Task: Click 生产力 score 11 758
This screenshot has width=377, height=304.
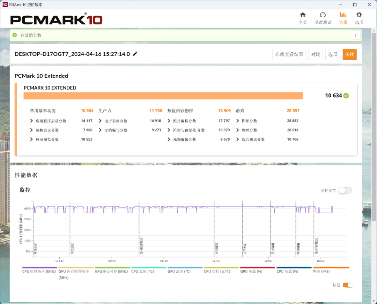Action: [x=156, y=111]
